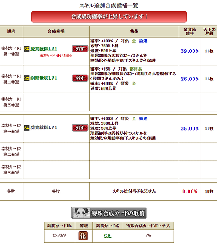Click 外す button for 素材カード1 第一希望

pyautogui.click(x=80, y=49)
